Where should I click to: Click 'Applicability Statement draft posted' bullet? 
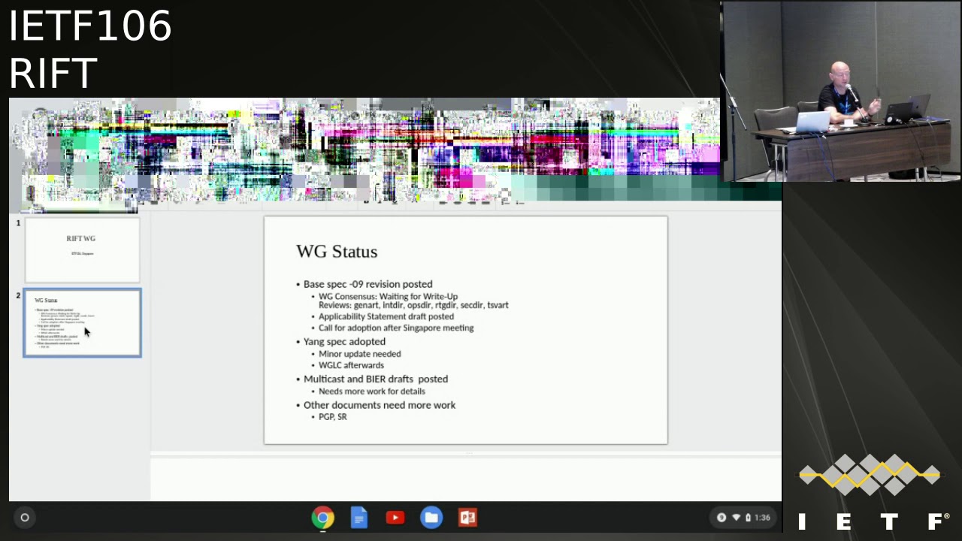386,316
